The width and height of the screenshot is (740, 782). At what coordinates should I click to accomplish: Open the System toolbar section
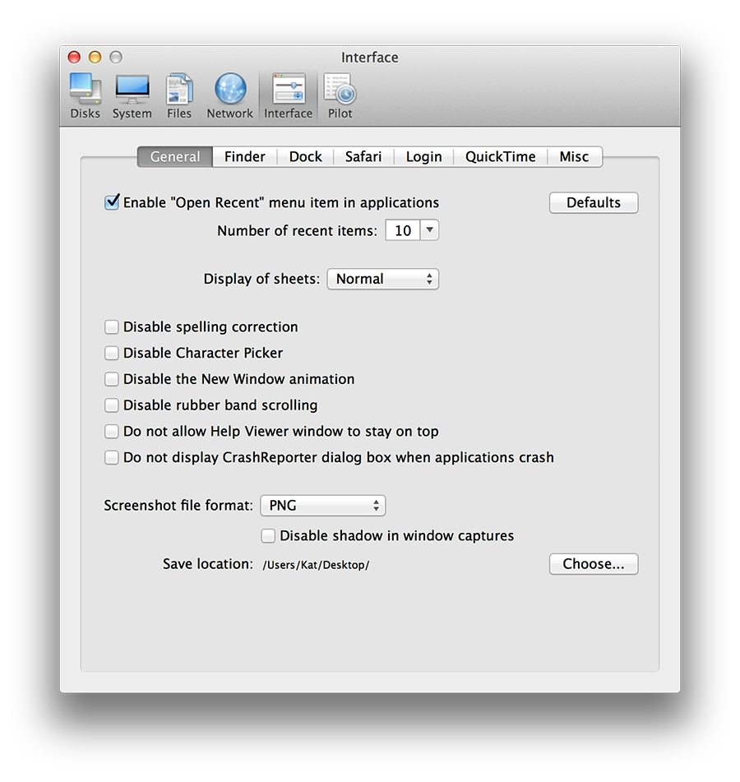click(x=132, y=96)
